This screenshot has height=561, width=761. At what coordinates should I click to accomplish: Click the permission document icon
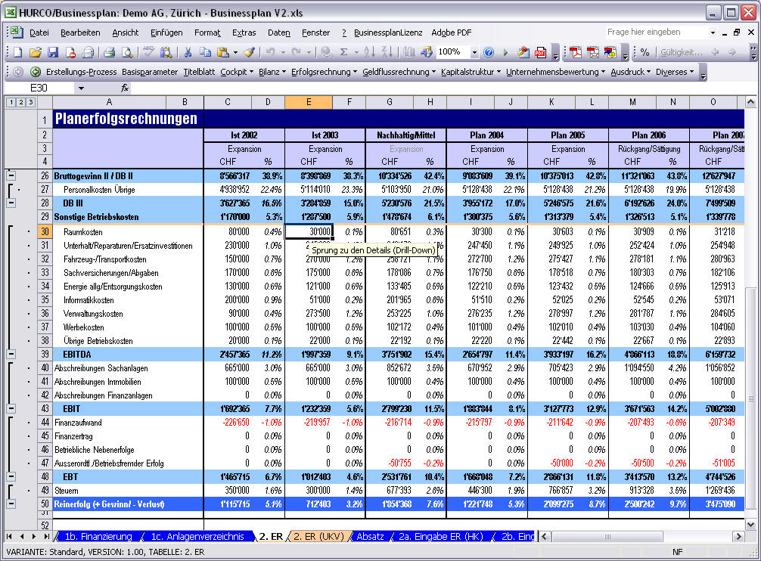(x=70, y=52)
